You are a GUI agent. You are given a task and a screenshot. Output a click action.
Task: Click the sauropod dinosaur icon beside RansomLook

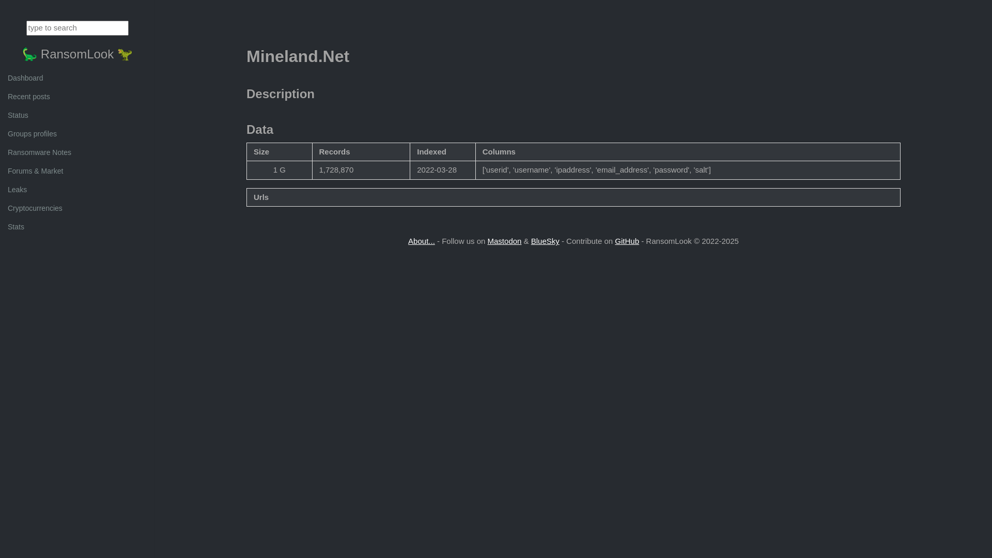29,55
